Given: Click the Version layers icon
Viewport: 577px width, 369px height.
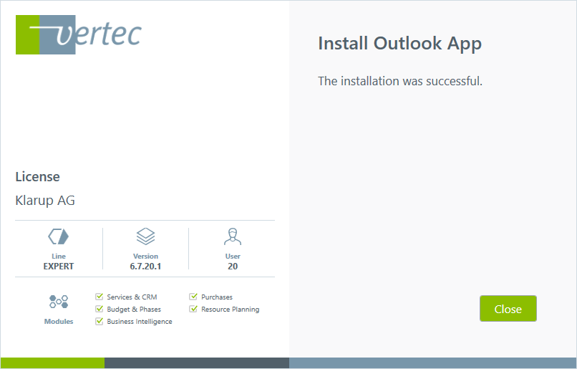Looking at the screenshot, I should 145,236.
